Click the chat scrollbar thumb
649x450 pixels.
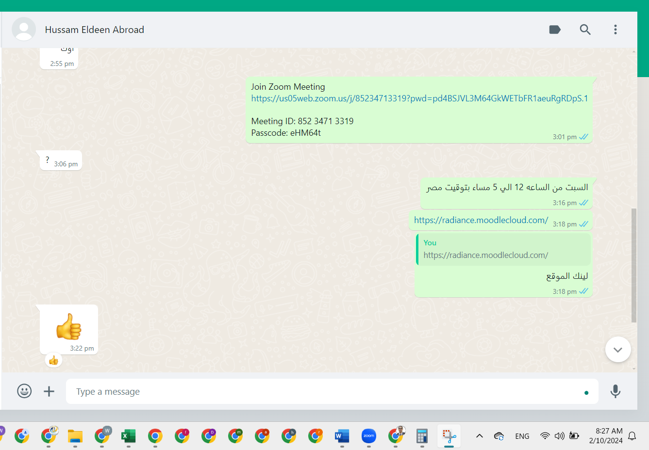click(x=634, y=265)
